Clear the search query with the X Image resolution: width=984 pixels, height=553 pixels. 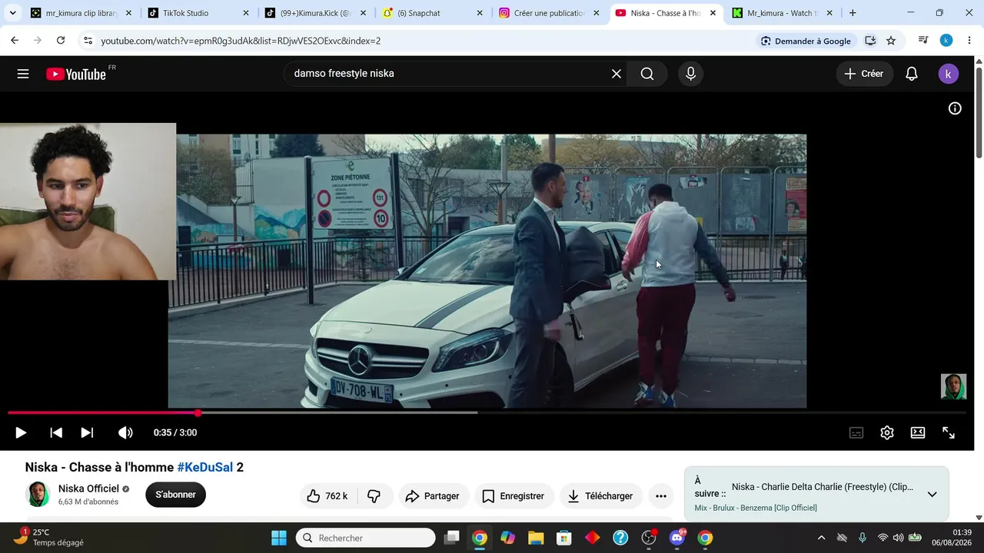pos(616,74)
